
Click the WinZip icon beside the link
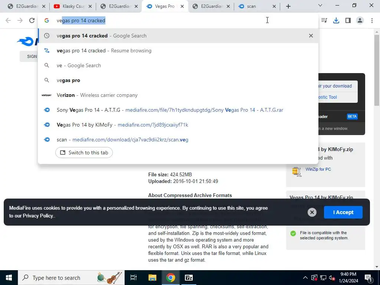pos(297,171)
